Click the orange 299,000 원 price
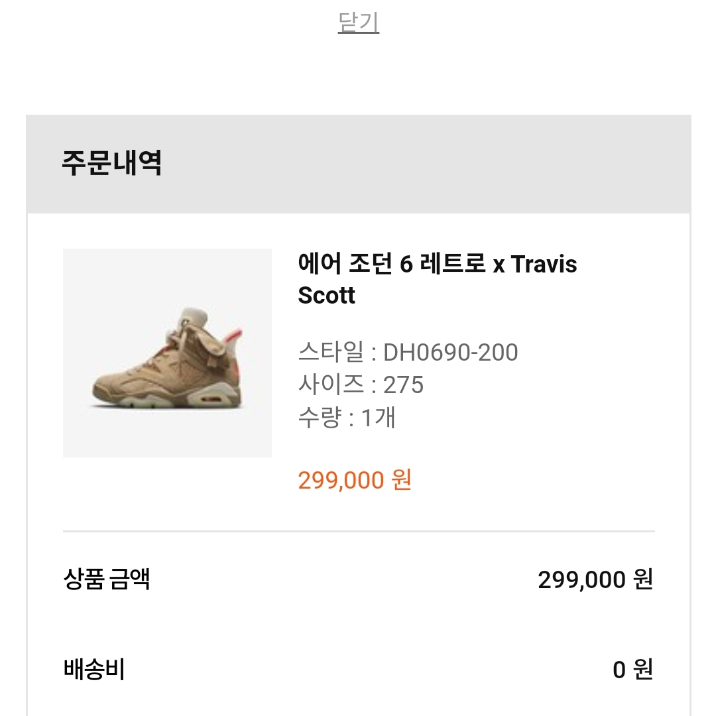 (x=355, y=480)
